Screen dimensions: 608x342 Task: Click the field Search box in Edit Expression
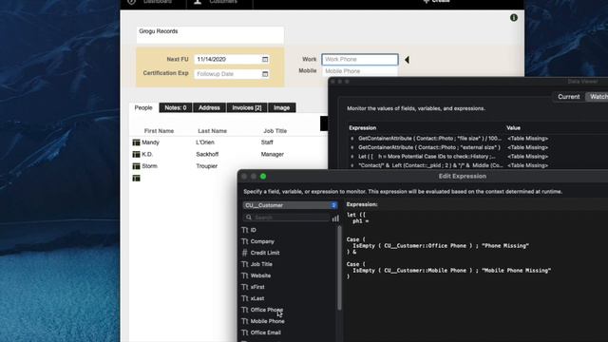tap(287, 218)
